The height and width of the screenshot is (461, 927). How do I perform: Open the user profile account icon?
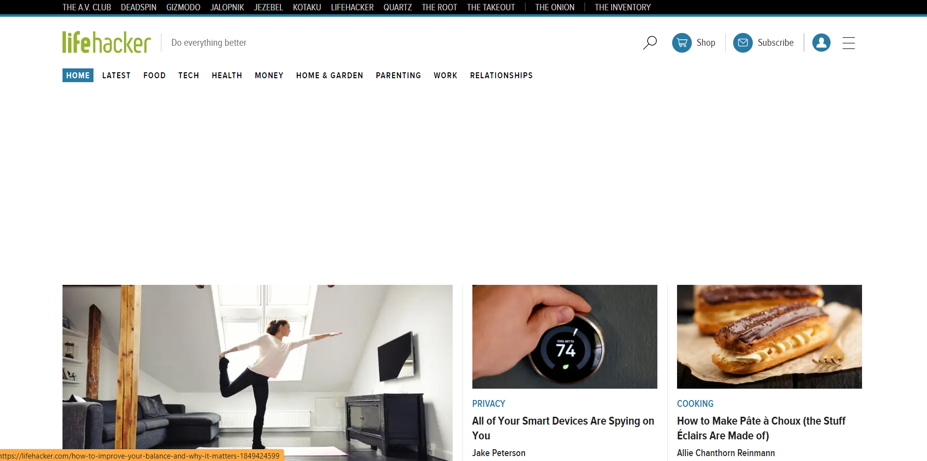[x=821, y=43]
